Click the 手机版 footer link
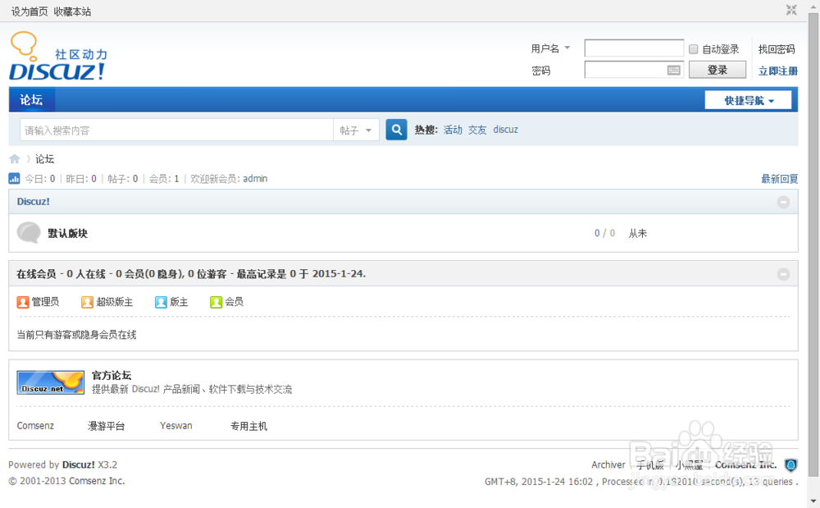The width and height of the screenshot is (820, 508). (x=649, y=465)
